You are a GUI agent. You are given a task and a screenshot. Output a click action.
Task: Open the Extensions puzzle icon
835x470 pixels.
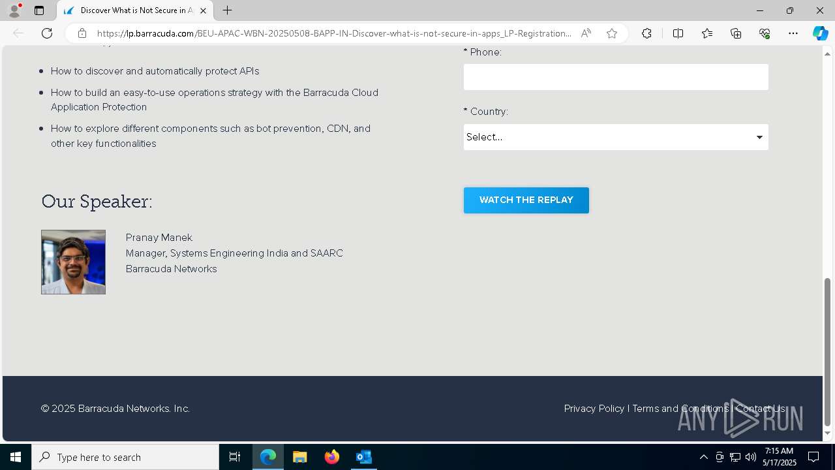pyautogui.click(x=646, y=33)
